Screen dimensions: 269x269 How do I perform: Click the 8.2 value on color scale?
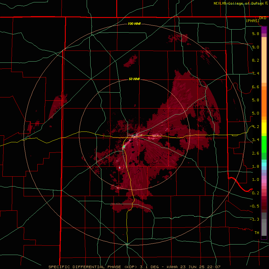[256, 60]
